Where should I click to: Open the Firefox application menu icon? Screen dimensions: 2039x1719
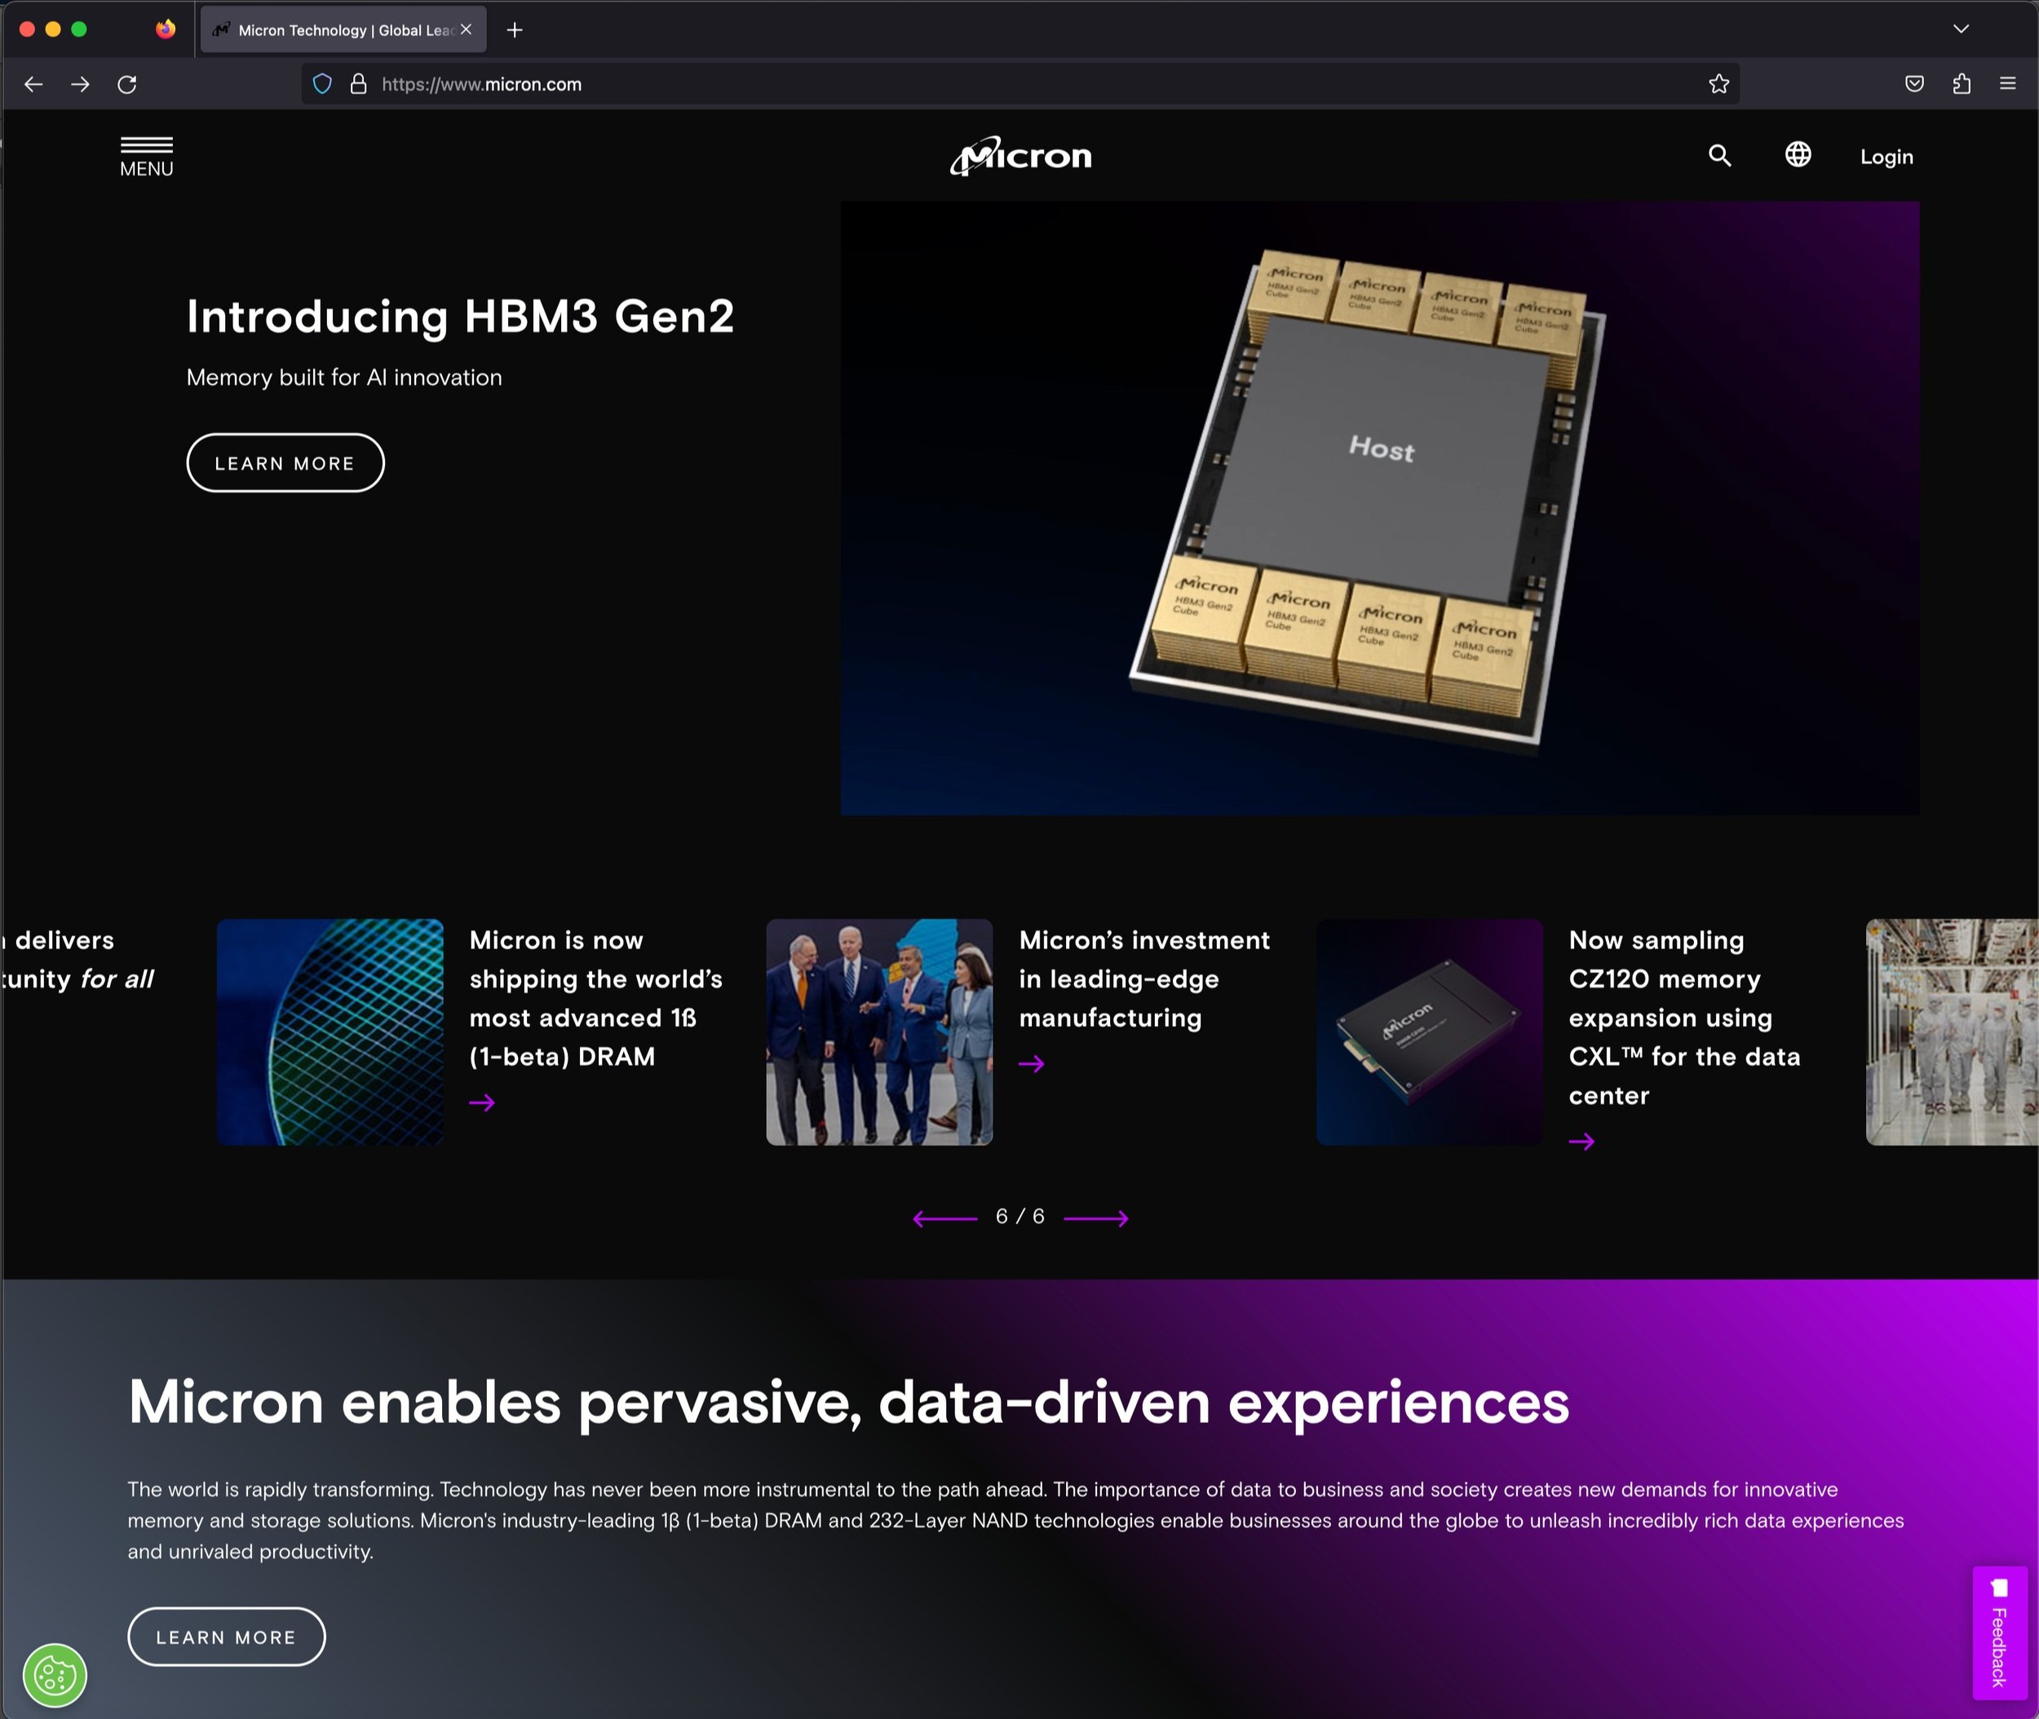coord(2008,85)
